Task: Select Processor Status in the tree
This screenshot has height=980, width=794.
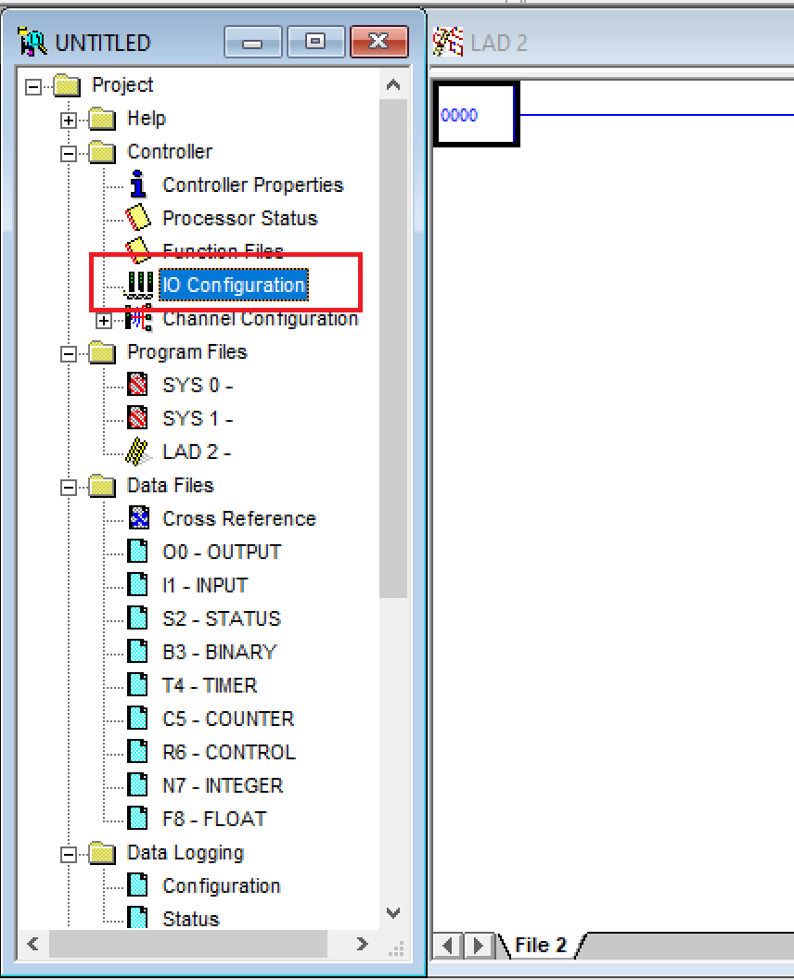Action: coord(240,218)
